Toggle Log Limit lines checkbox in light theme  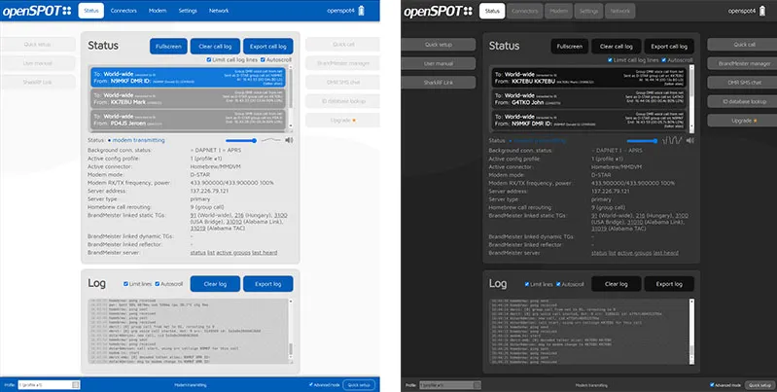click(125, 284)
